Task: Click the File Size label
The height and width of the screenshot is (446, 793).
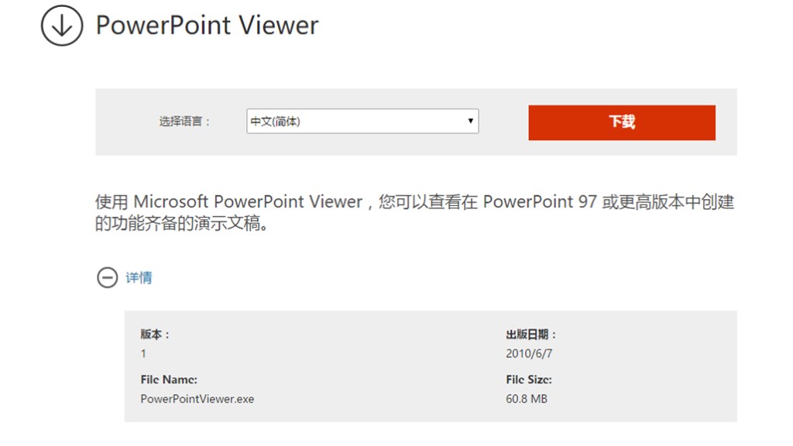Action: pos(529,380)
